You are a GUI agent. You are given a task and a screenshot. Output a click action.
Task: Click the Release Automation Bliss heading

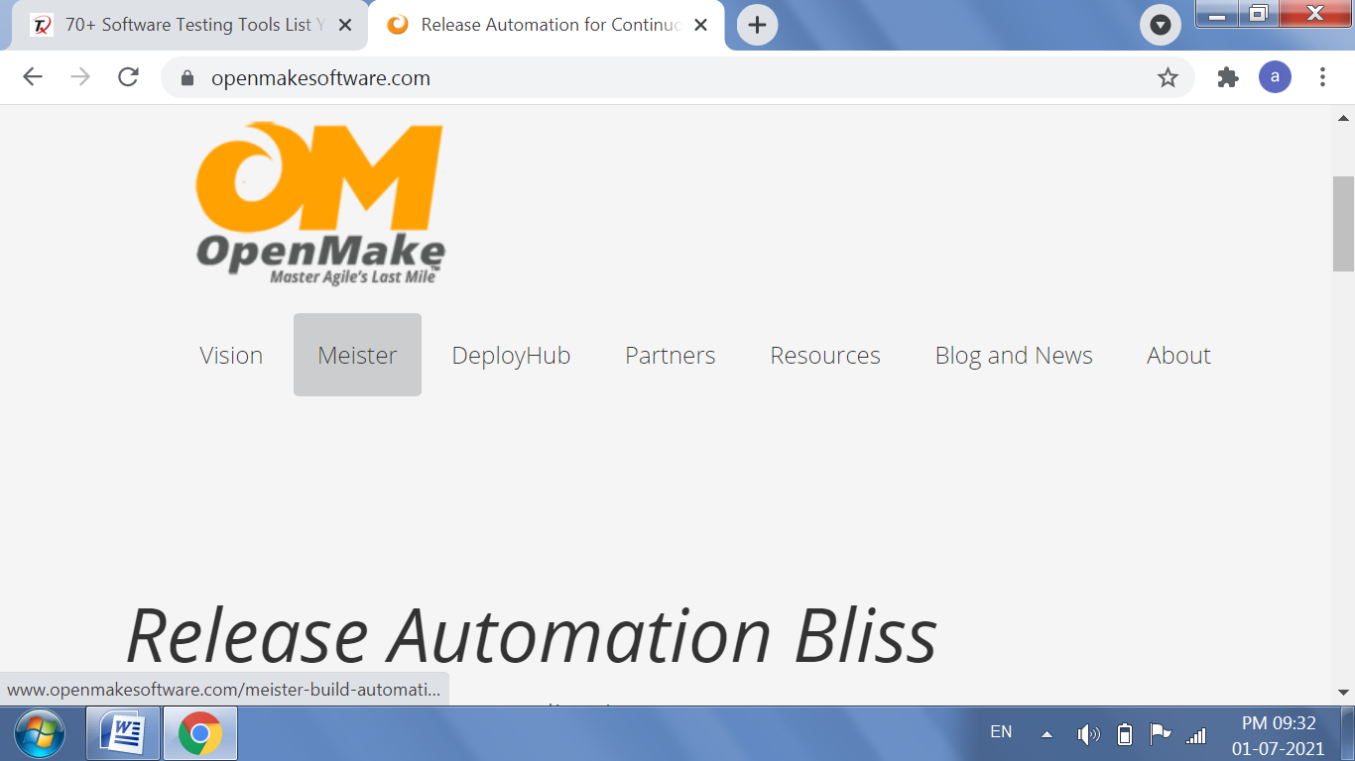click(x=532, y=635)
